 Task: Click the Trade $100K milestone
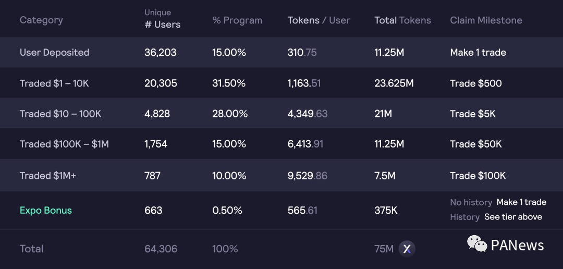click(478, 176)
